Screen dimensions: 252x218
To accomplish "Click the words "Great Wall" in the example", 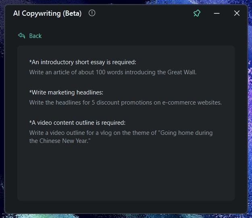I will tap(181, 72).
